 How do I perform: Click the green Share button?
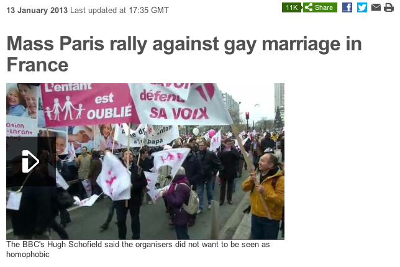(x=320, y=7)
